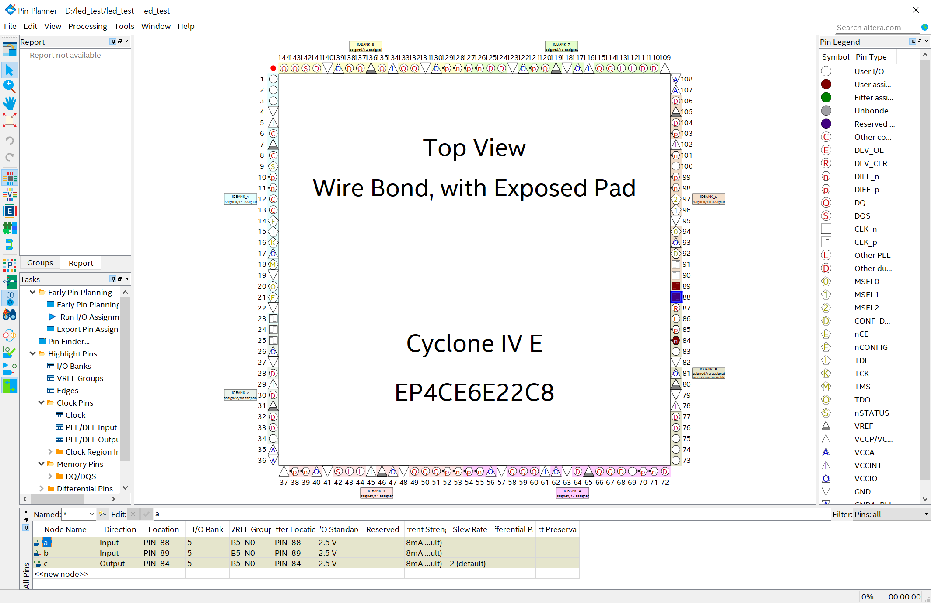Click Export Pin Assignments task
931x603 pixels.
87,329
